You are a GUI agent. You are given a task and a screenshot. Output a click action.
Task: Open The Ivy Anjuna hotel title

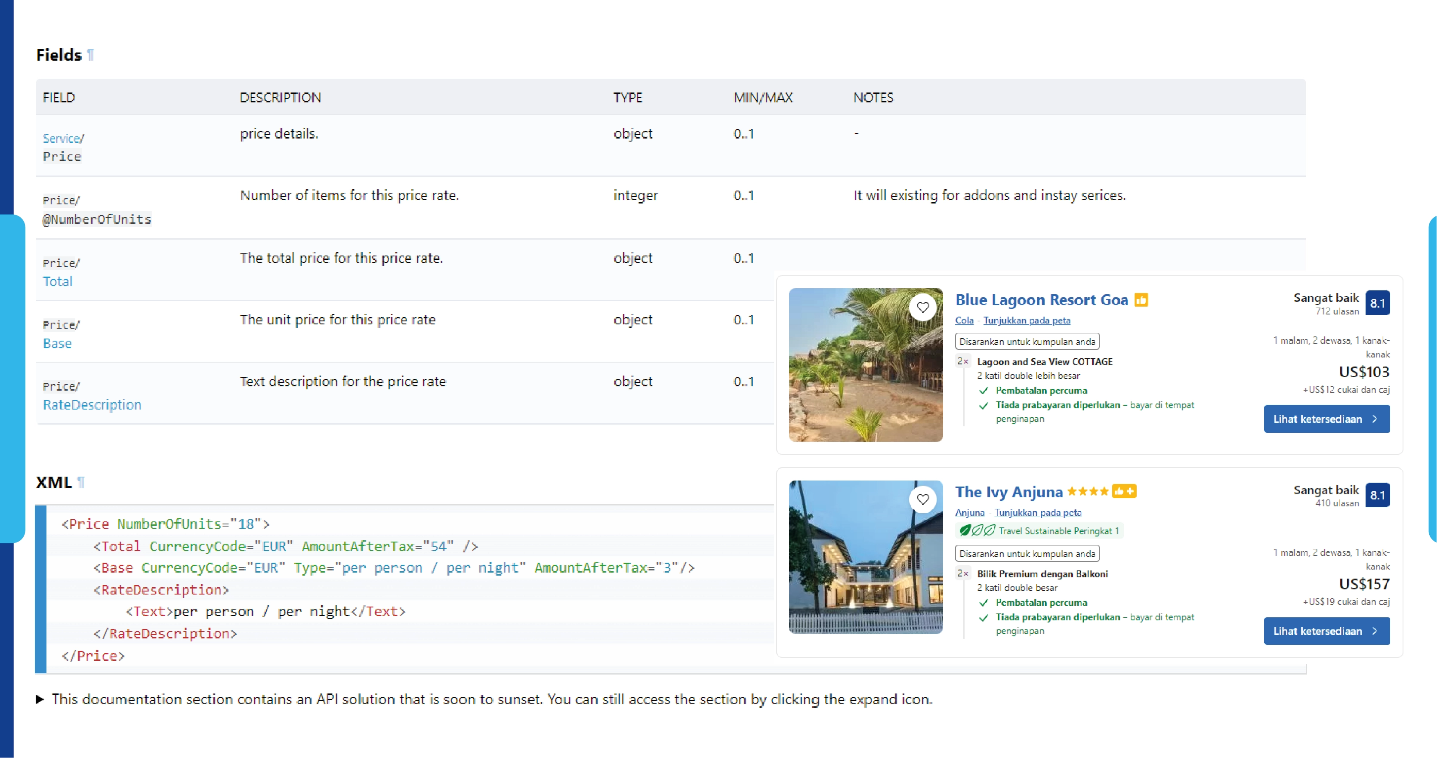(x=1008, y=492)
